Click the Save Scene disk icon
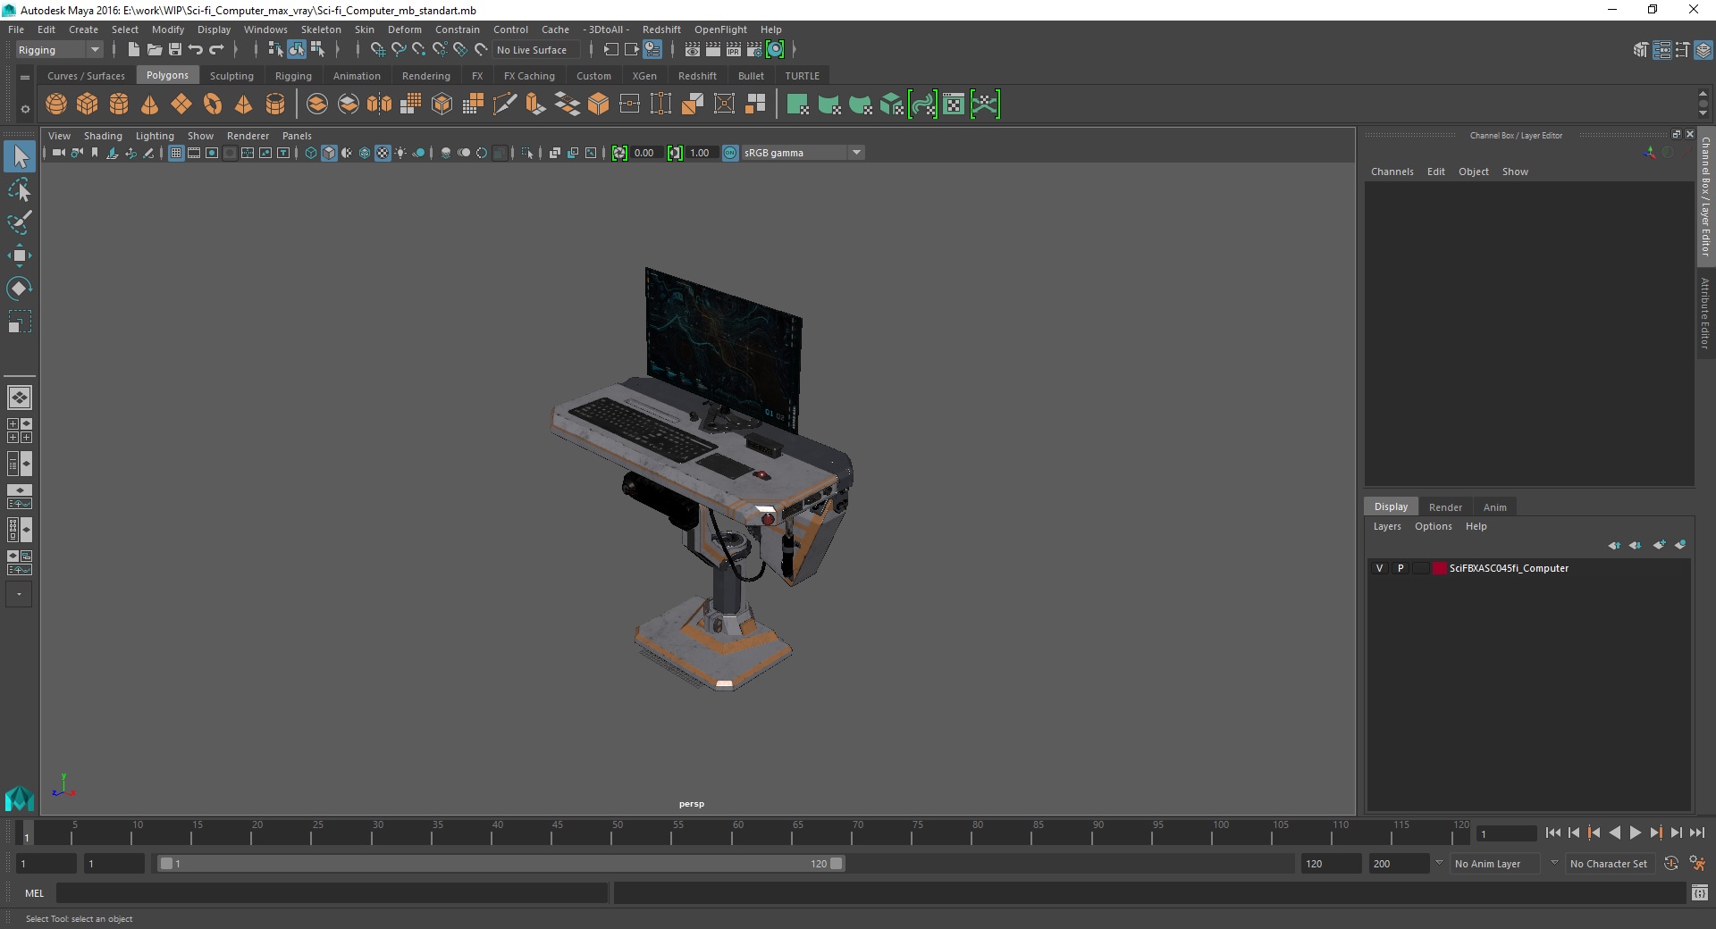Screen dimensions: 1716x929 click(x=175, y=50)
